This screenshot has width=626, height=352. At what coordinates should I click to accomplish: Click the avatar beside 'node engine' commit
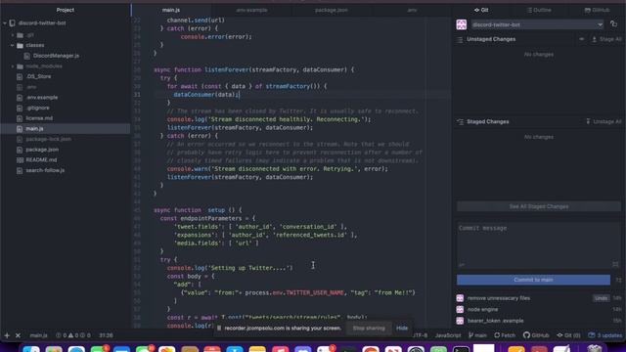[x=460, y=309]
